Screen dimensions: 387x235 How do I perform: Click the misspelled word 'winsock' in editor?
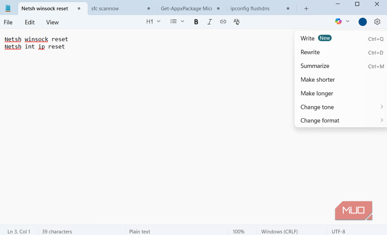pyautogui.click(x=36, y=39)
